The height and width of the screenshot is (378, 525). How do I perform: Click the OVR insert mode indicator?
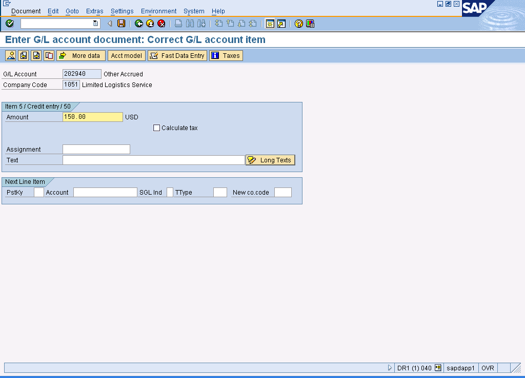[488, 368]
